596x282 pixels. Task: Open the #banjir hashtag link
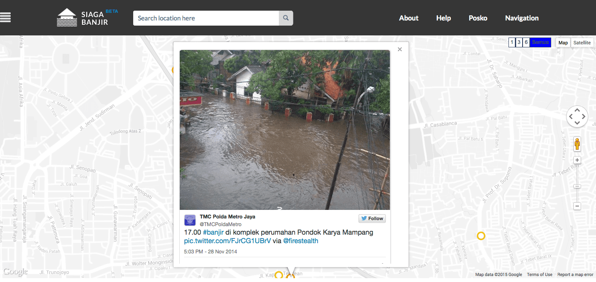click(213, 233)
